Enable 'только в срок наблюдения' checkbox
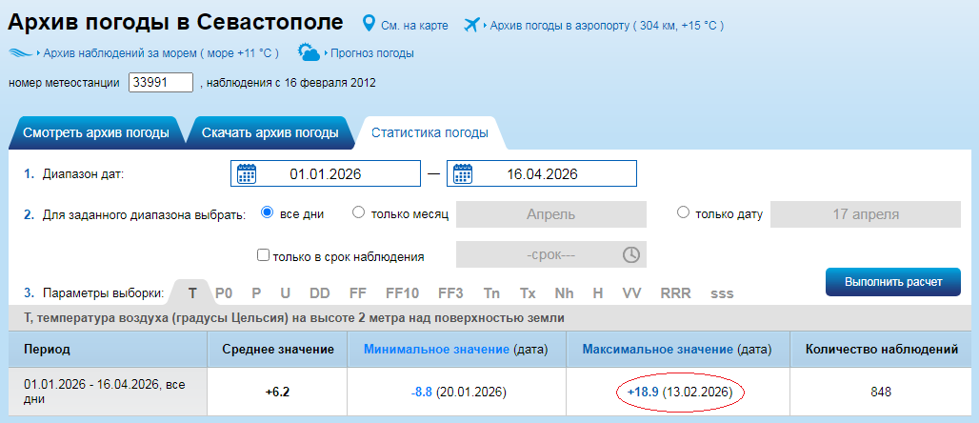 click(264, 255)
